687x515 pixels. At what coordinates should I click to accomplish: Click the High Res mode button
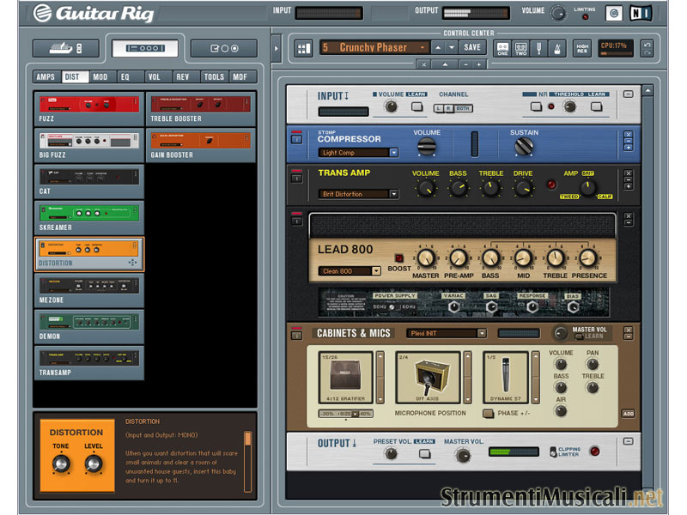pyautogui.click(x=582, y=49)
